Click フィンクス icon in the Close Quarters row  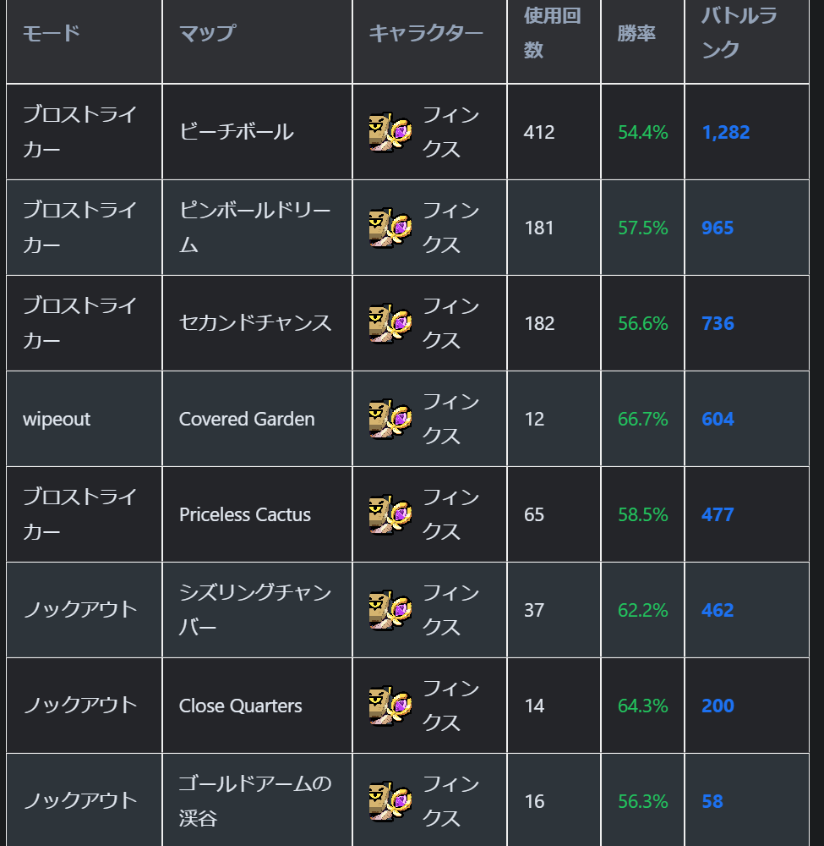pyautogui.click(x=390, y=706)
